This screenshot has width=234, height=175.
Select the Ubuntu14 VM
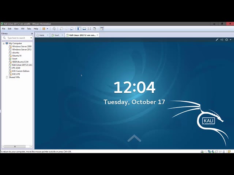pos(17,56)
